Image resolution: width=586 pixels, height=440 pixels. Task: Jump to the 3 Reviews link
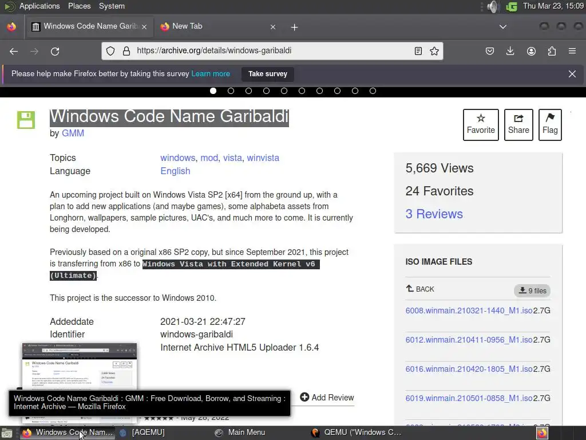(434, 214)
